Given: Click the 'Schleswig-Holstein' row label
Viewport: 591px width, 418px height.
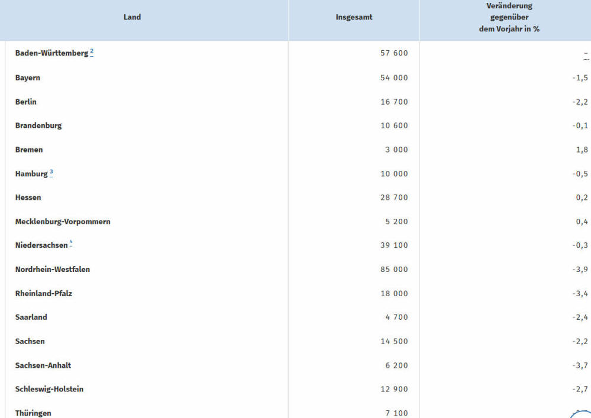Looking at the screenshot, I should coord(49,389).
